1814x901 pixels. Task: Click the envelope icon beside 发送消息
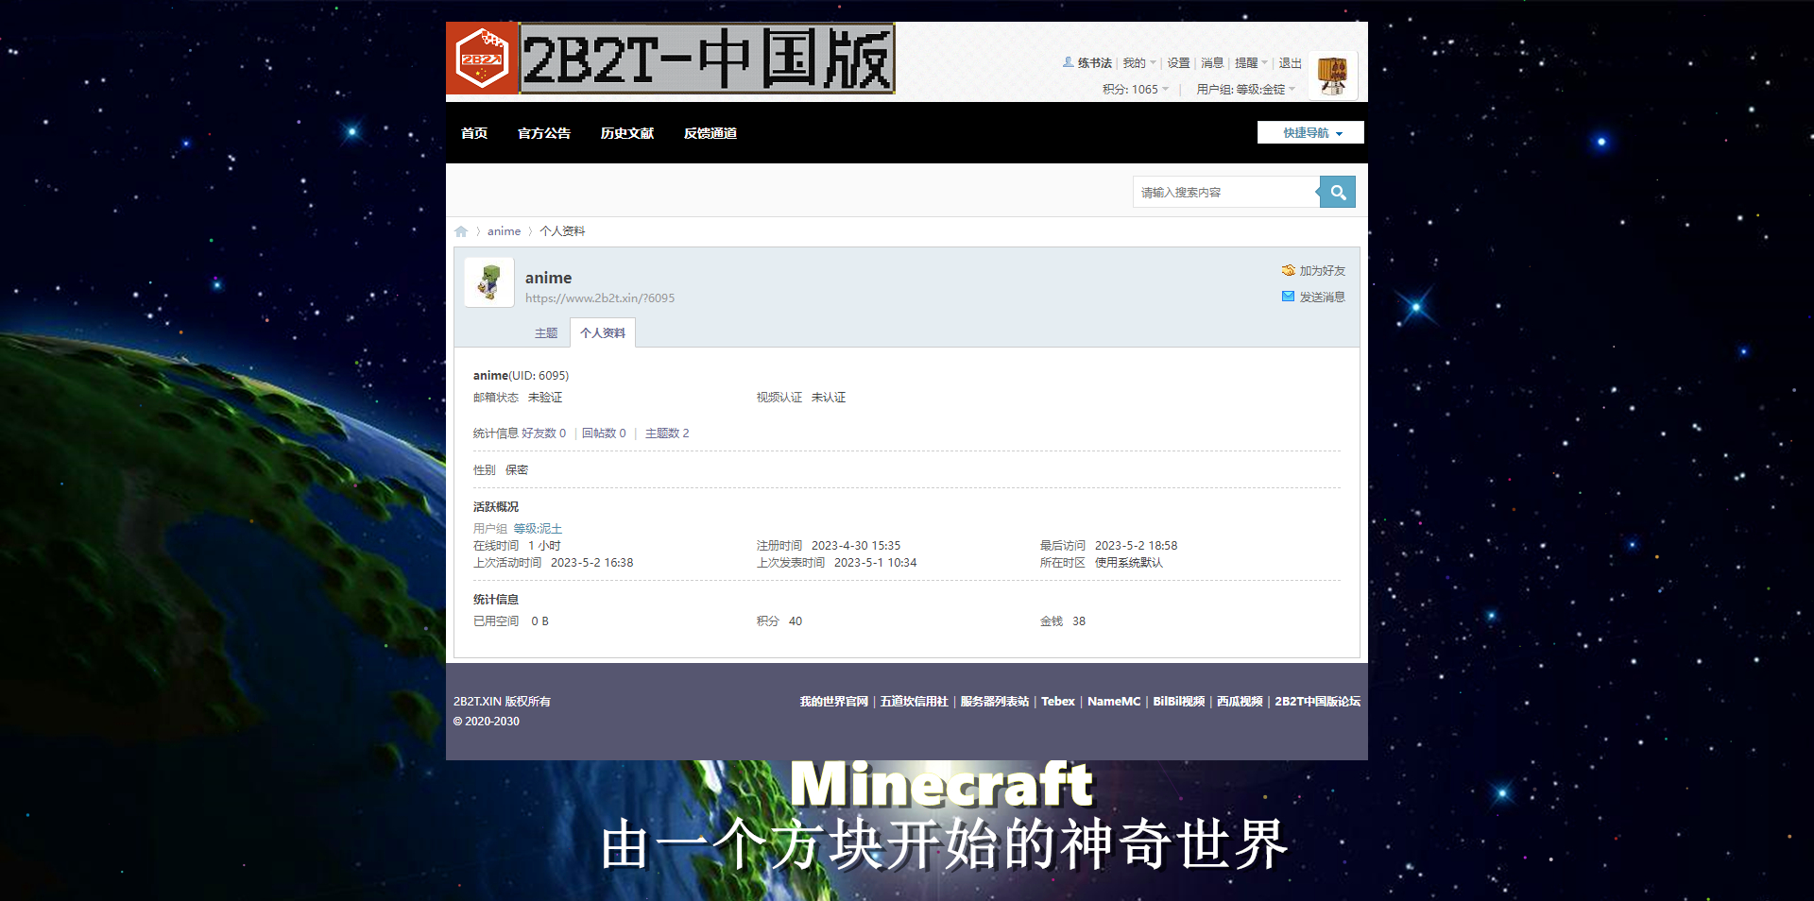1288,297
